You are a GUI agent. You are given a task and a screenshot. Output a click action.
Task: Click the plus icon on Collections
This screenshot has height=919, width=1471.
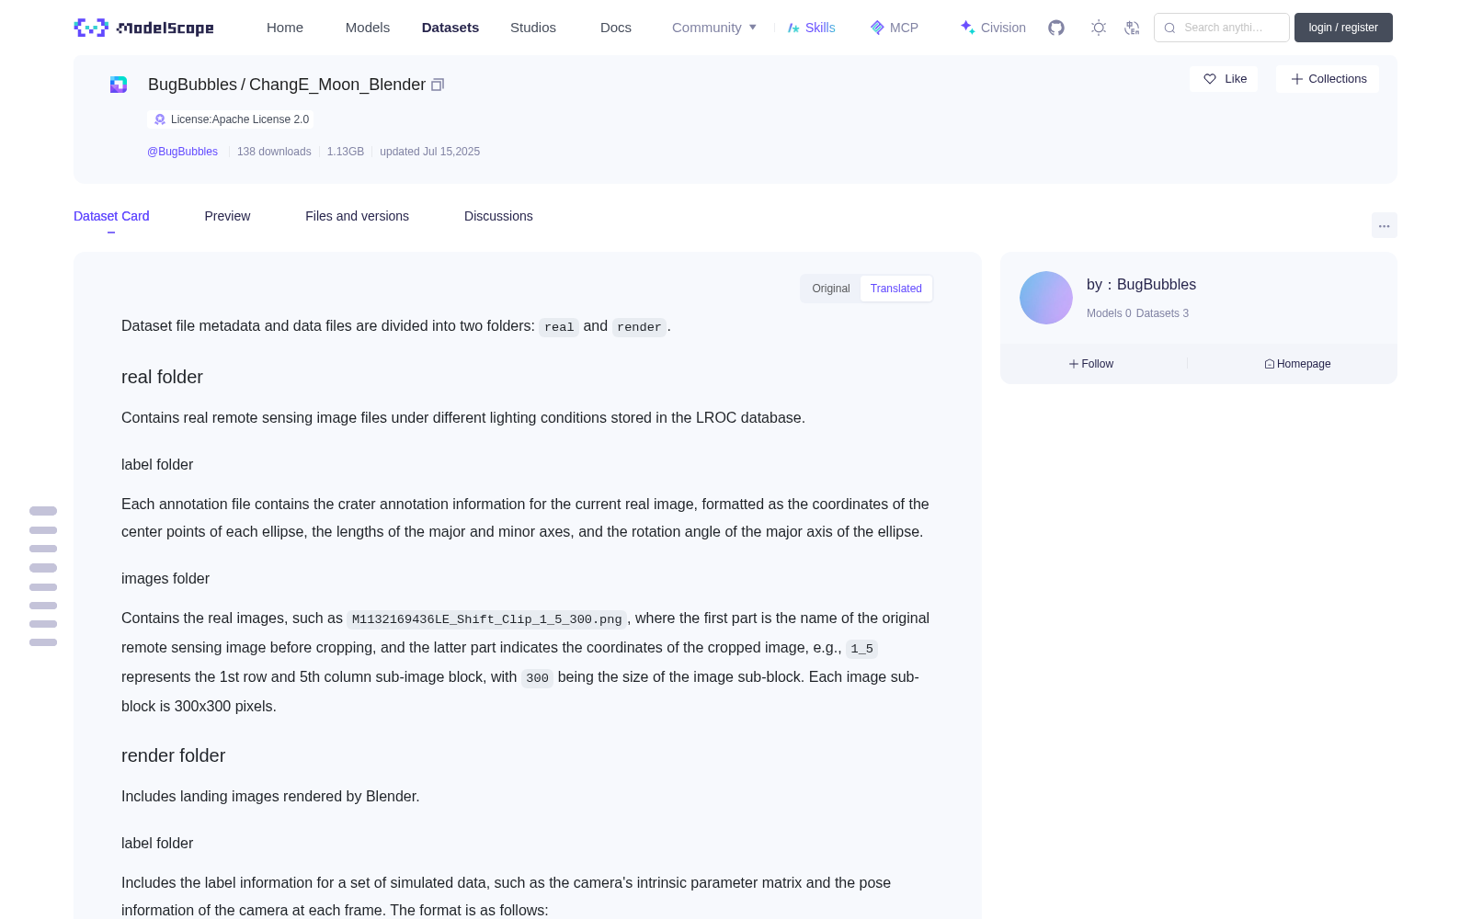tap(1297, 79)
